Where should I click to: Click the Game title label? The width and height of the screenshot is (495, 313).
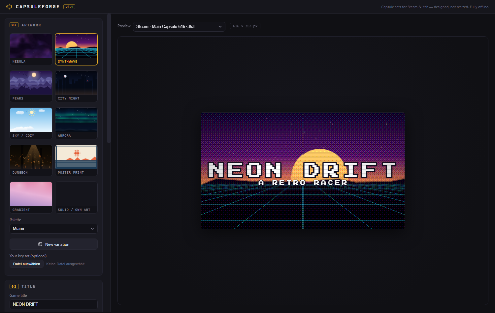point(18,296)
